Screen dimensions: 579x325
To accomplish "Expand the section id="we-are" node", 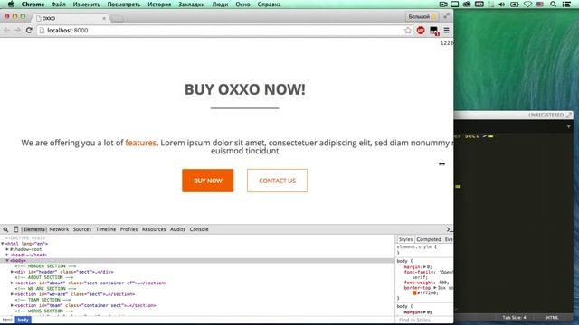I will (12, 294).
